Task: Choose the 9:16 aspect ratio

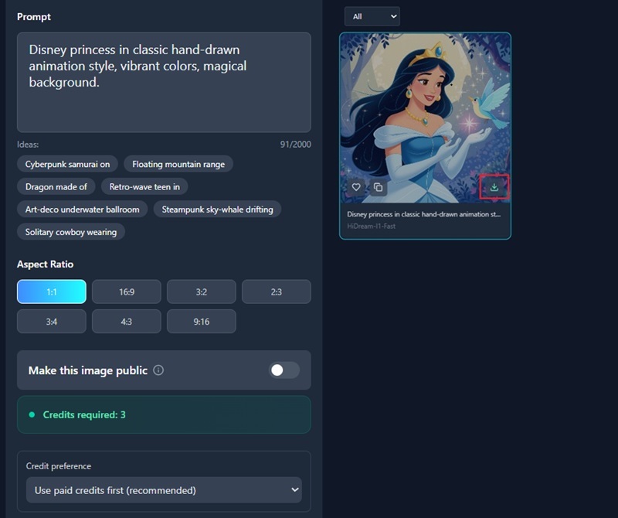Action: [202, 321]
